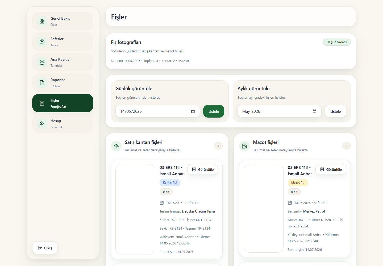Click Son erişim: 14.07.2026 in Mazot card
This screenshot has height=266, width=383.
click(x=305, y=250)
